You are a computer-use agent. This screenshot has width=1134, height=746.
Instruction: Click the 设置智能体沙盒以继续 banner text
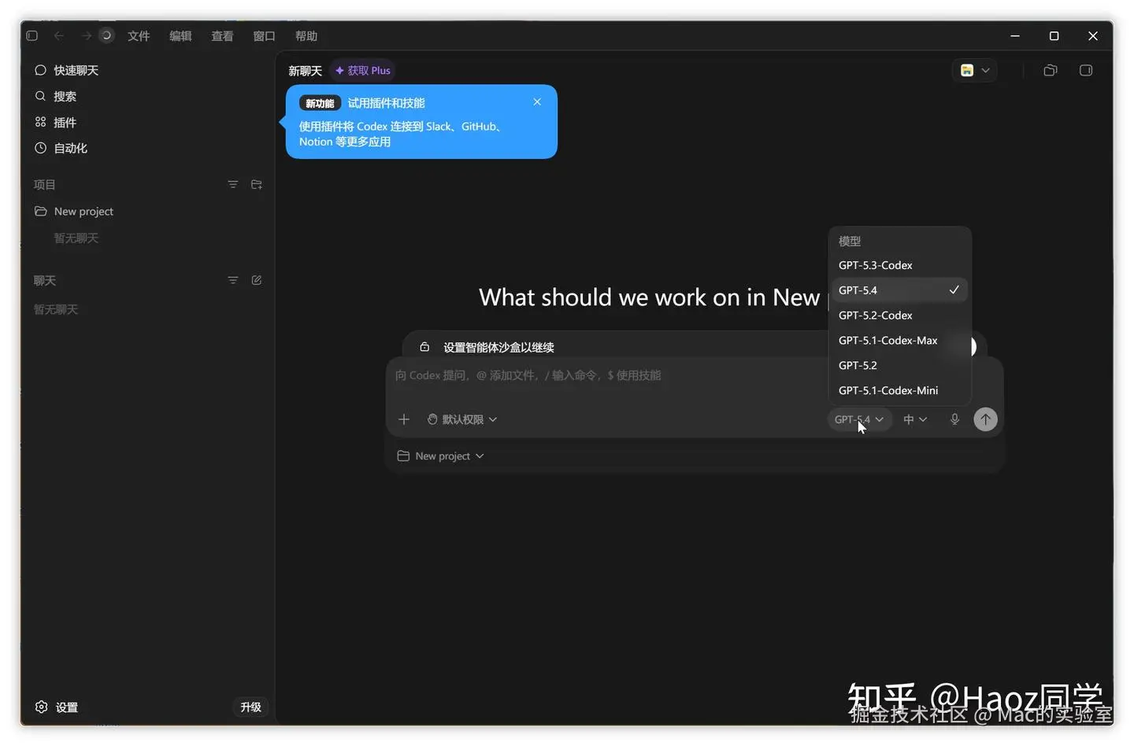tap(498, 348)
